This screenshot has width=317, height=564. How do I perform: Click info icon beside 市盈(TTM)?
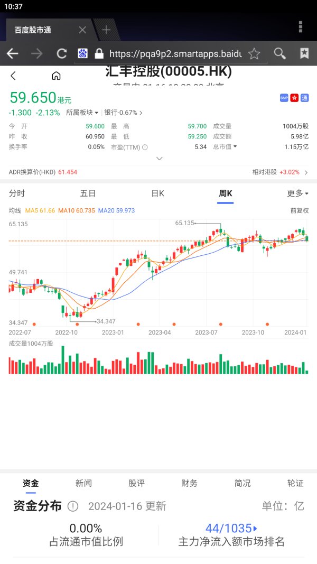click(x=145, y=147)
